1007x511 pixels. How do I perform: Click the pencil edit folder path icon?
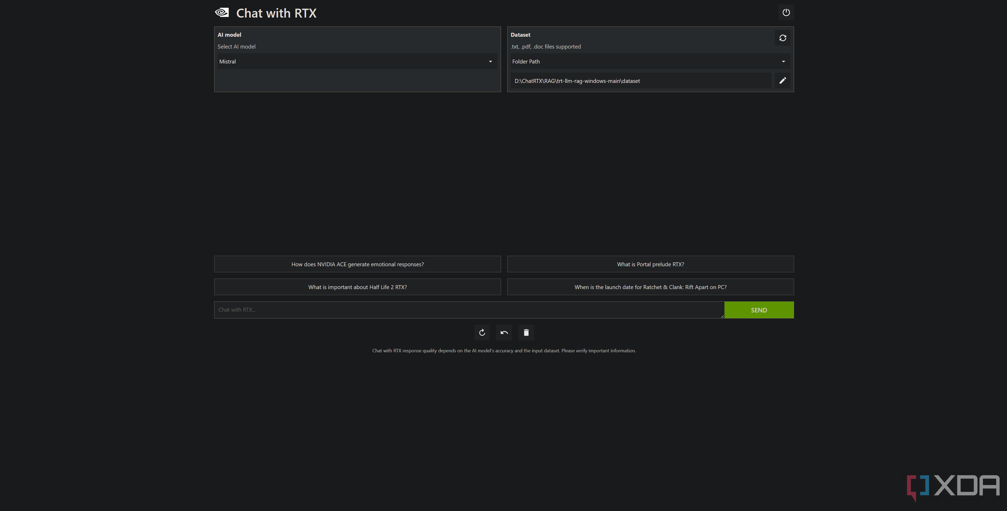coord(782,81)
